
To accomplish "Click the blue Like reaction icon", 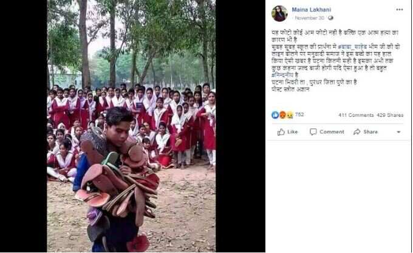I will click(x=275, y=115).
